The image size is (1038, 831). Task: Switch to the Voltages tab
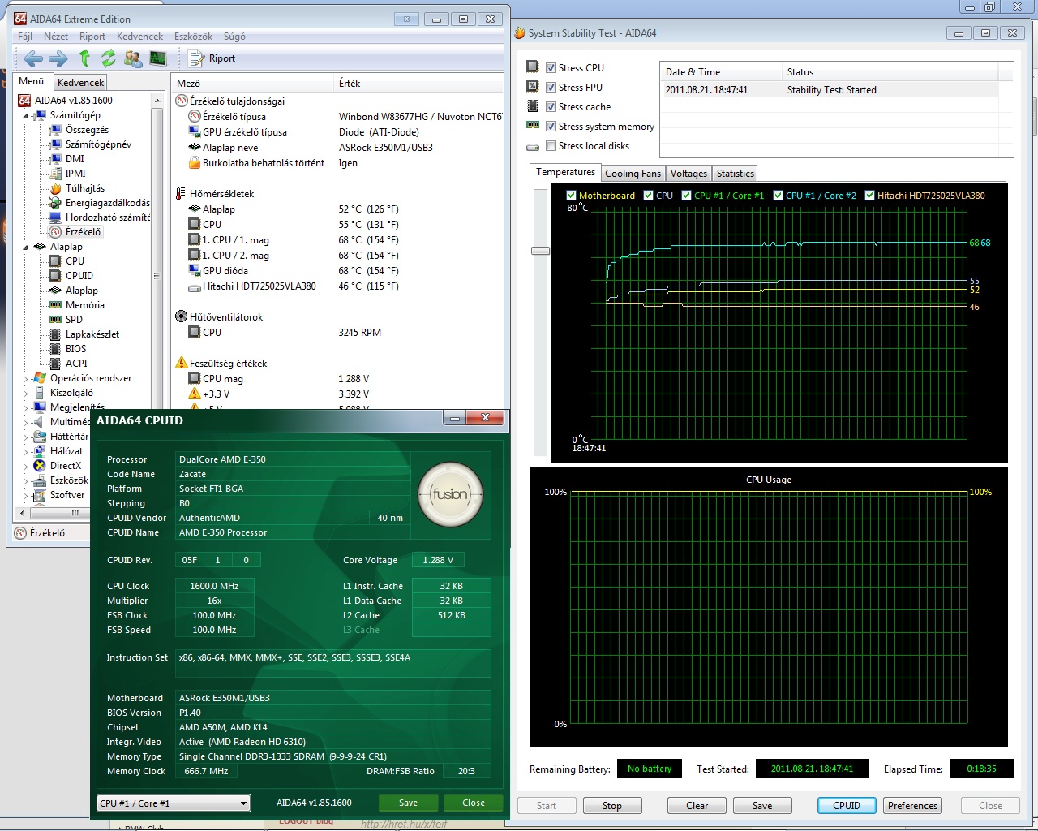[688, 174]
